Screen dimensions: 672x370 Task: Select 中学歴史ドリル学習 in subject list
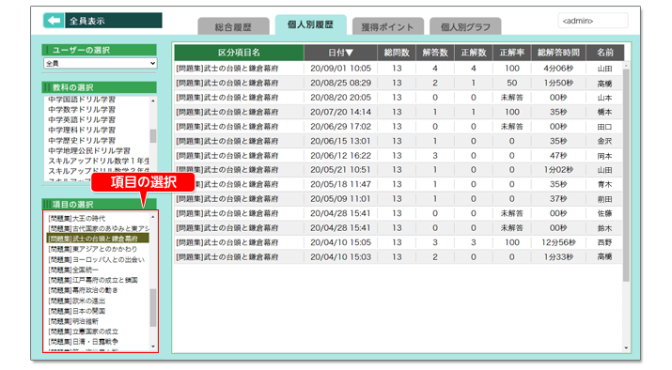[x=82, y=141]
